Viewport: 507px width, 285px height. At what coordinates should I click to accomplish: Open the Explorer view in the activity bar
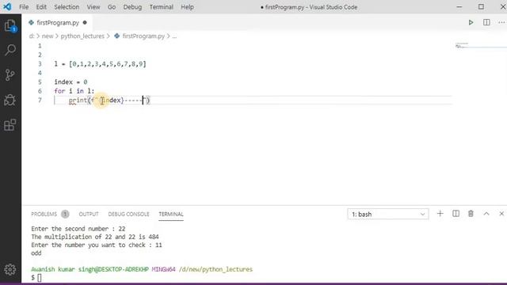[10, 25]
